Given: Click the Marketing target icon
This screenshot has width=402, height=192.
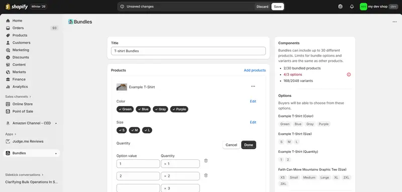Looking at the screenshot, I should [x=8, y=50].
